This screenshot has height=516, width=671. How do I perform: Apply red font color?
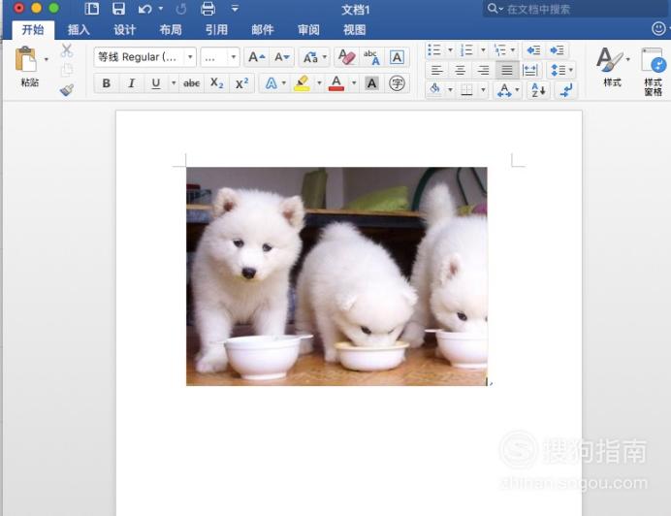[x=336, y=83]
